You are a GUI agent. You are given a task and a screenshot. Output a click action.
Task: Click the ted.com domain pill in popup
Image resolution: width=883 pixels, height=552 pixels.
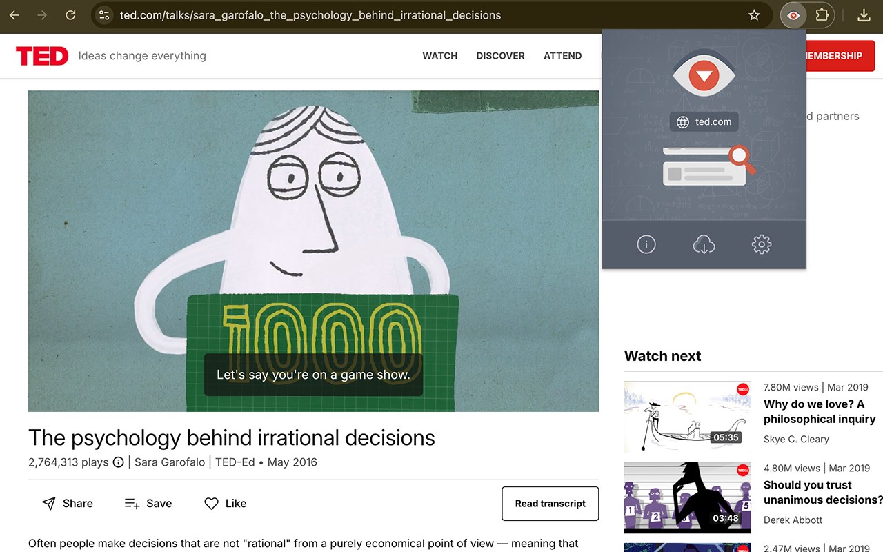click(704, 122)
